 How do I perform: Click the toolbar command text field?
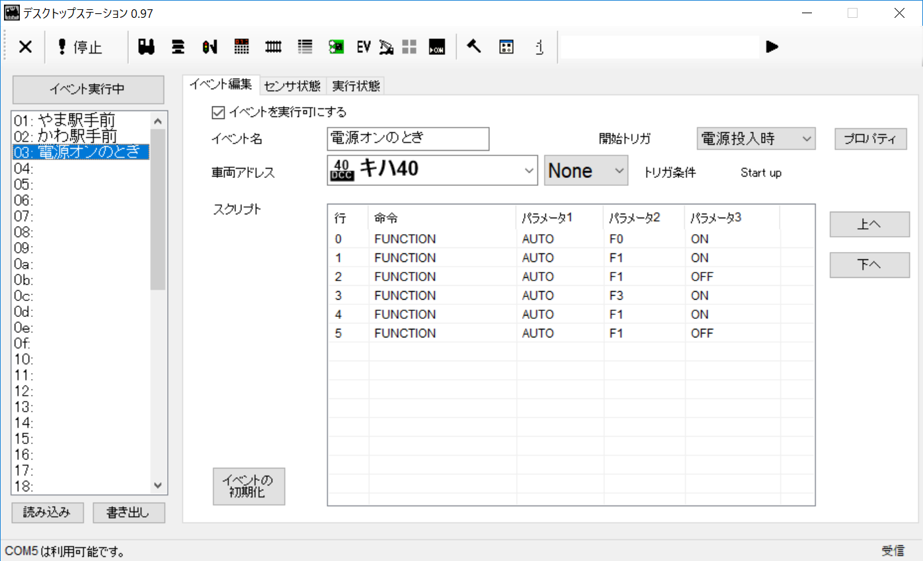pos(659,46)
